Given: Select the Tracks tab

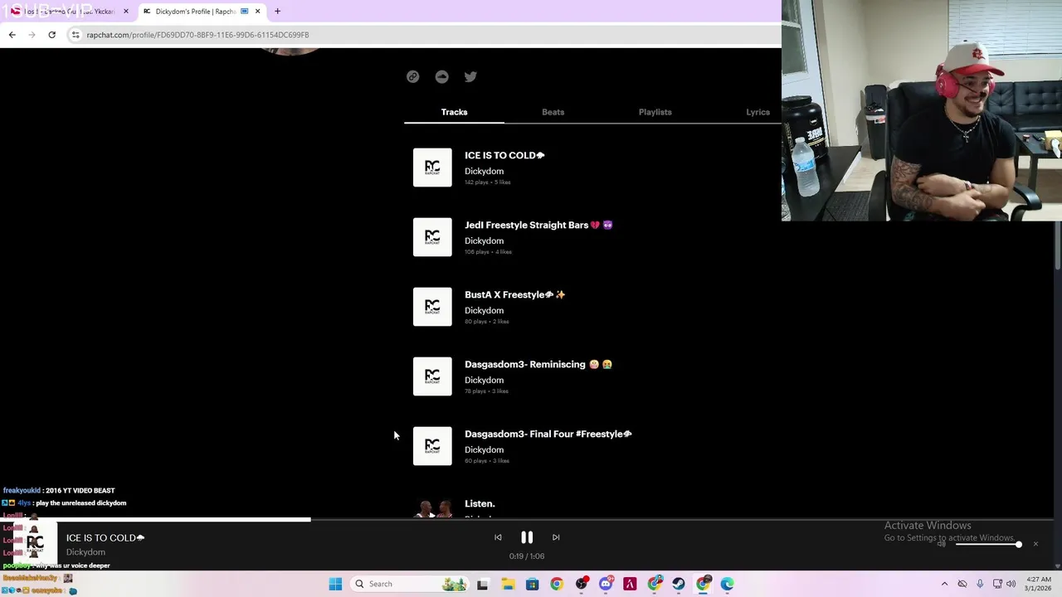Looking at the screenshot, I should coord(454,112).
